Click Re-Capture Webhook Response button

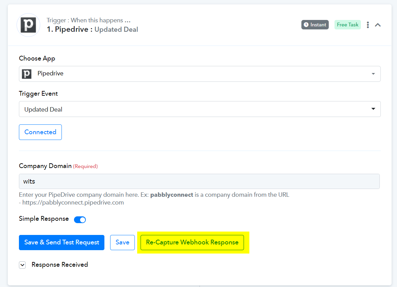point(192,242)
